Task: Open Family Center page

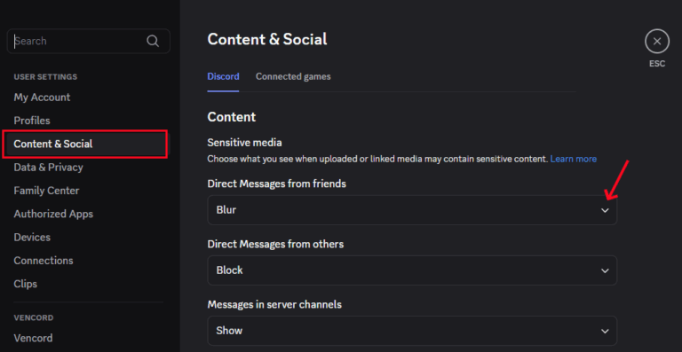Action: tap(46, 191)
